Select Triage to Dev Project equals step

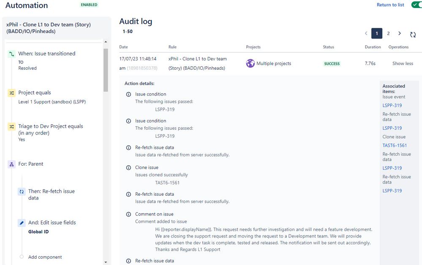point(51,129)
